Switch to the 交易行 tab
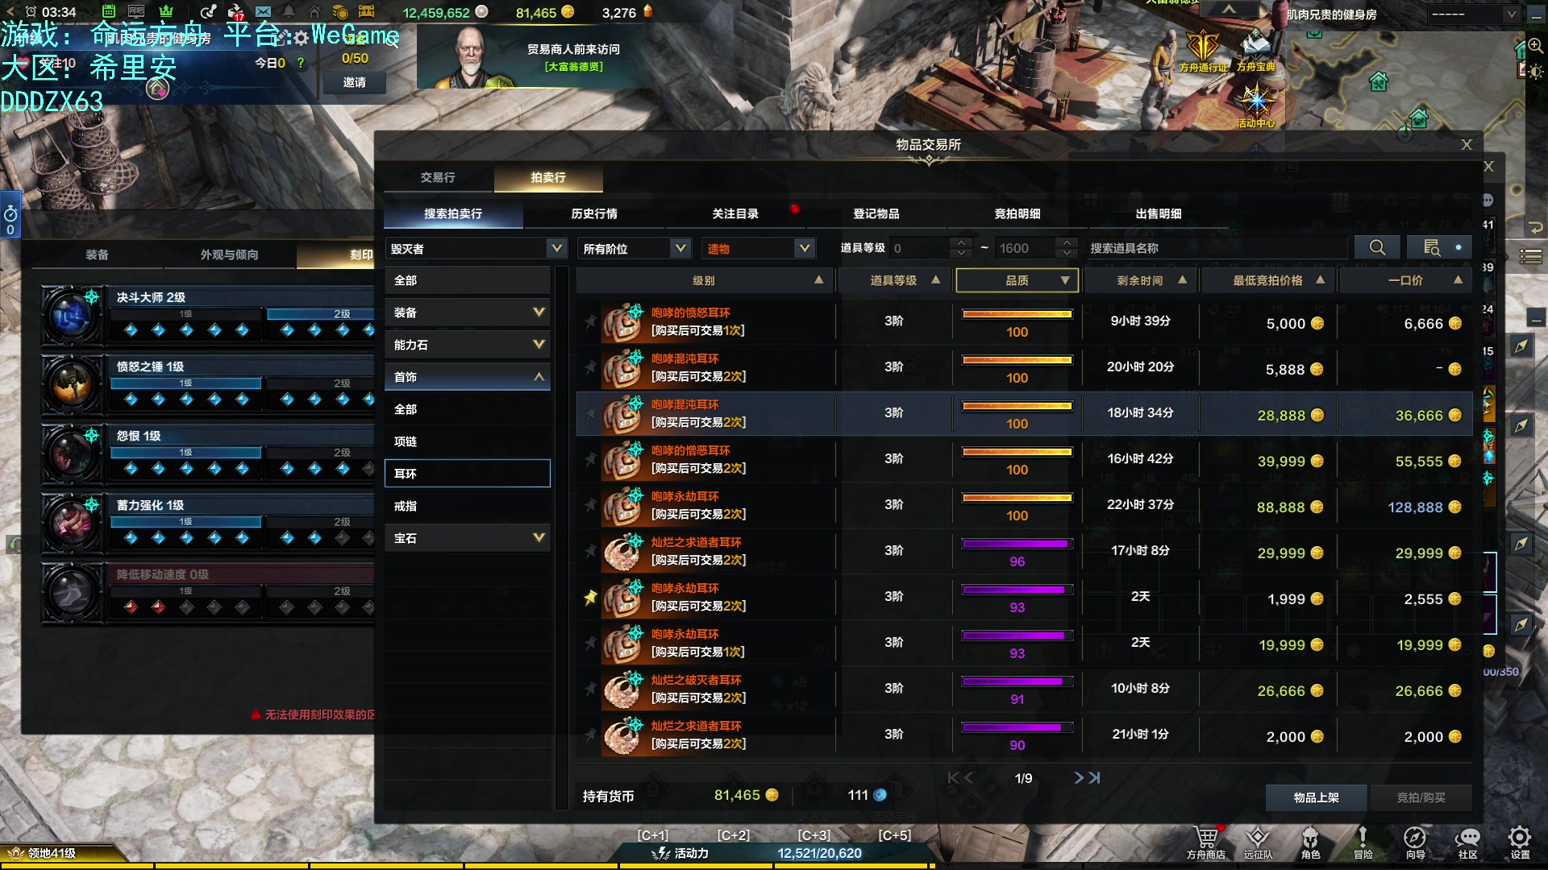The image size is (1548, 870). pos(438,177)
